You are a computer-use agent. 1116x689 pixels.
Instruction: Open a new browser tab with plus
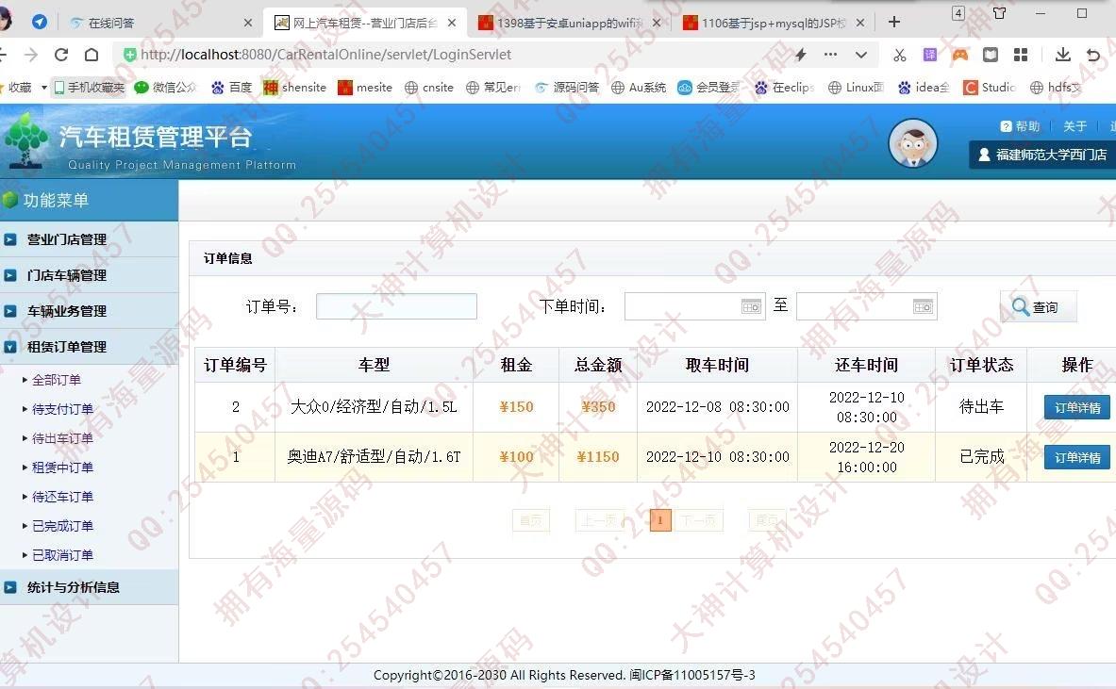(x=894, y=22)
